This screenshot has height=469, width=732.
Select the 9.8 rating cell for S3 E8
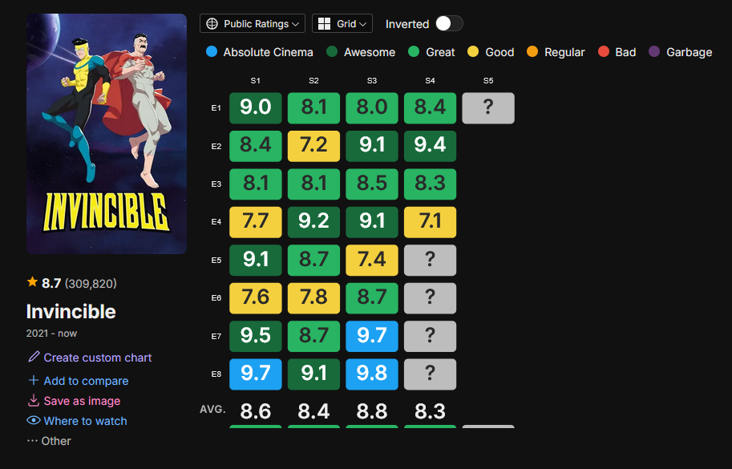(x=371, y=374)
